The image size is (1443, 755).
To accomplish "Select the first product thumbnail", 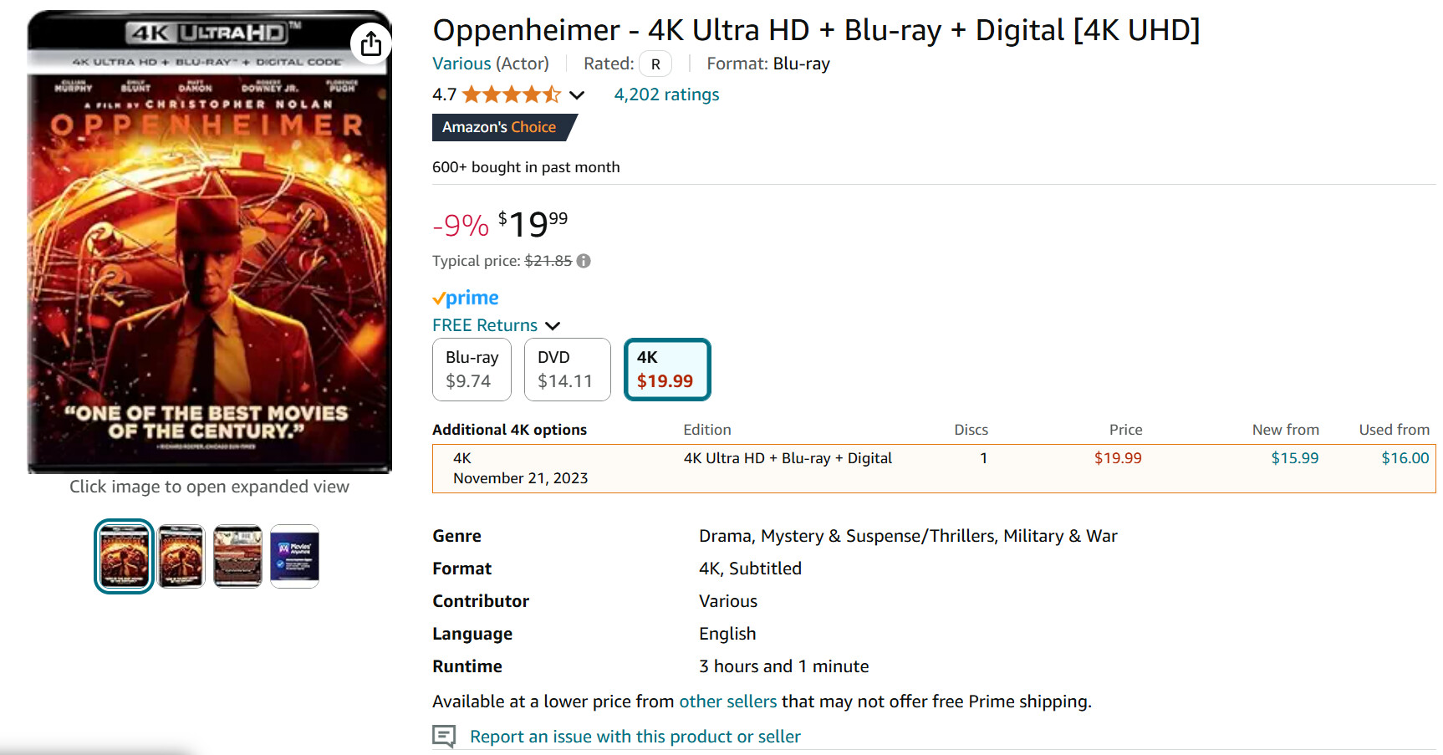I will [124, 556].
